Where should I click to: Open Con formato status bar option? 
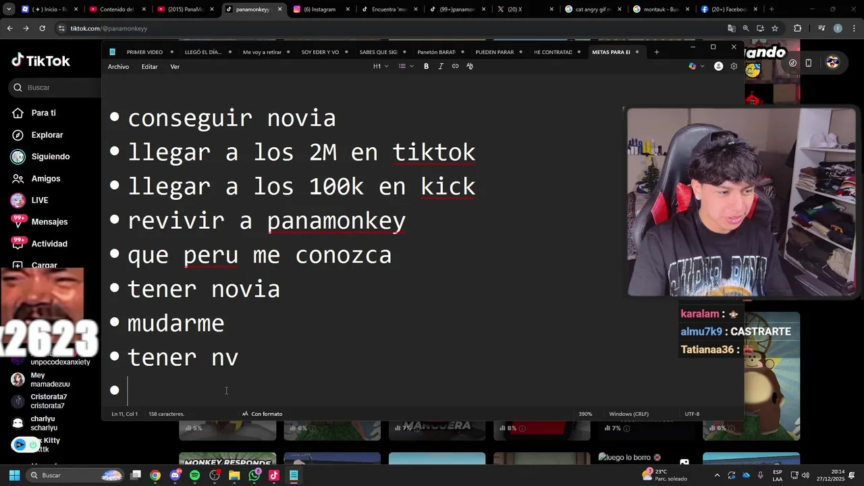(x=262, y=414)
